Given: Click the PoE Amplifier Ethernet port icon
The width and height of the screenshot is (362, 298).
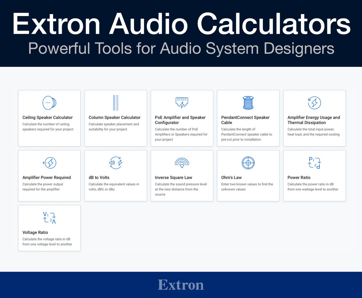Looking at the screenshot, I should click(182, 103).
